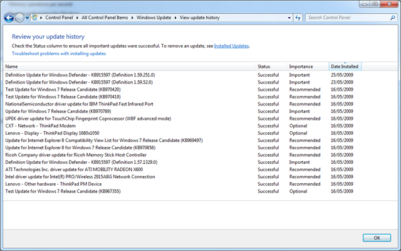Select Lenovo ThinkPad Display 1680x1050 row

coord(182,133)
